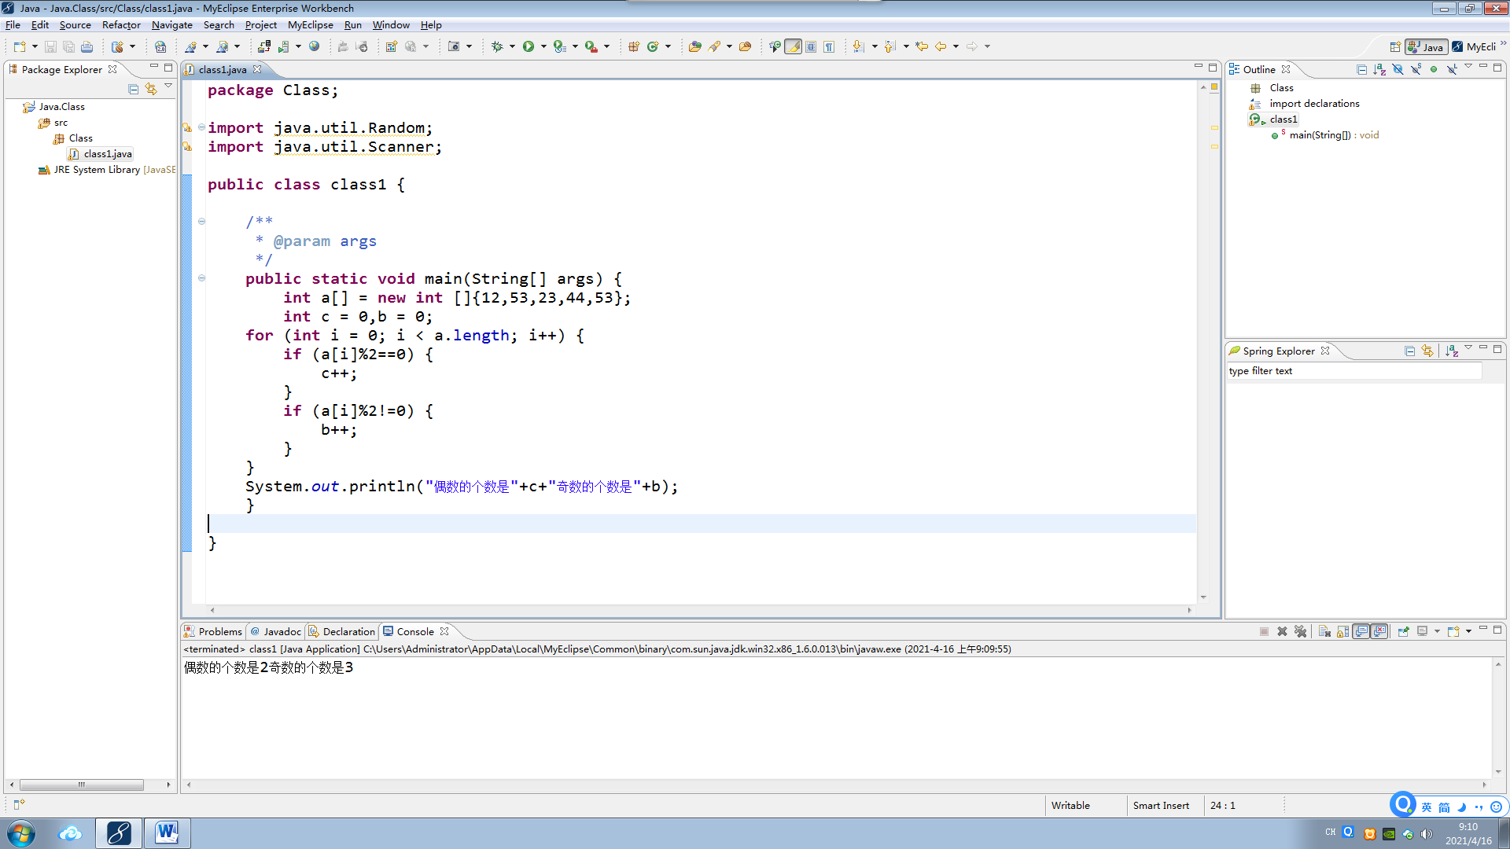This screenshot has width=1510, height=849.
Task: Click the green Run button in toolbar
Action: [528, 47]
